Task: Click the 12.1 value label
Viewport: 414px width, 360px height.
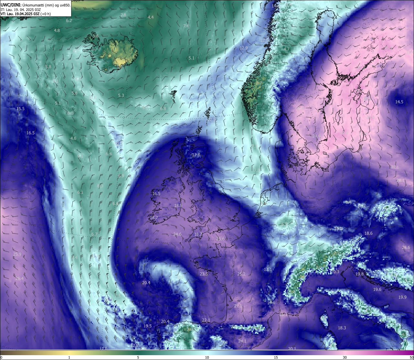Action: [268, 269]
